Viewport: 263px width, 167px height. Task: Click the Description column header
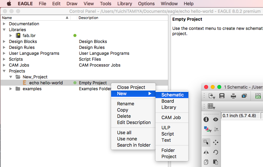122,18
